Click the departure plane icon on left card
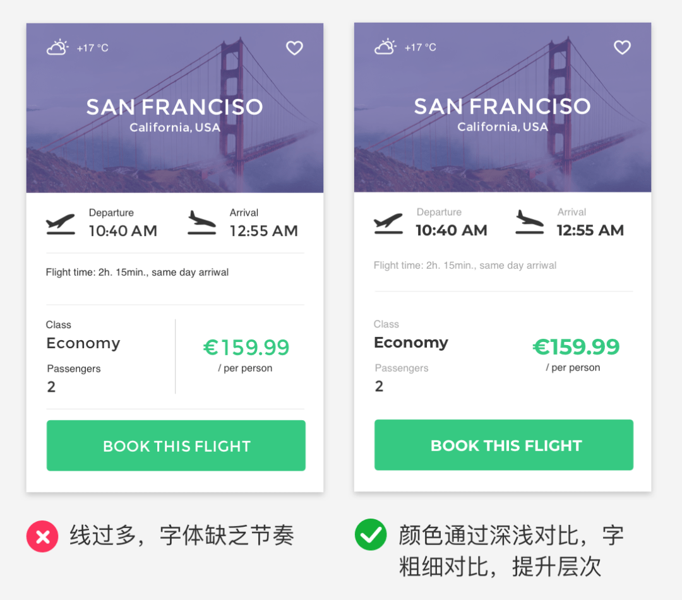 pos(61,224)
